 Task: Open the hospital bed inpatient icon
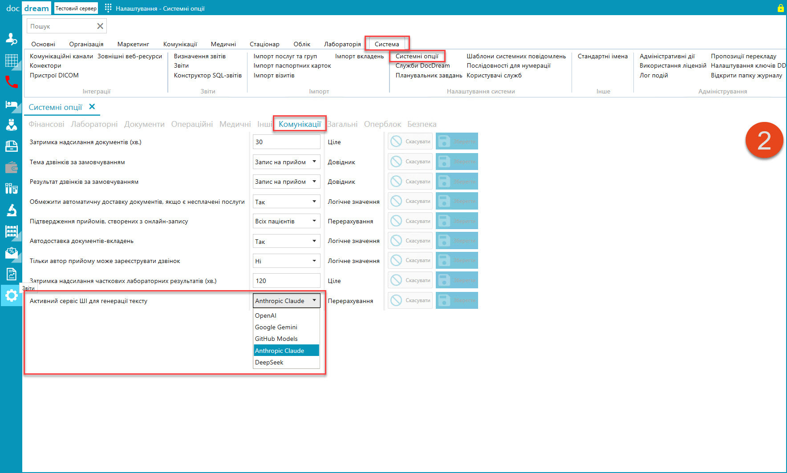(x=11, y=105)
